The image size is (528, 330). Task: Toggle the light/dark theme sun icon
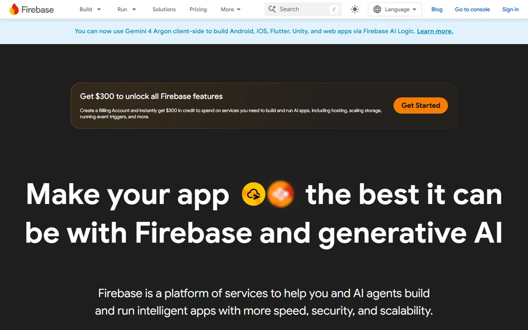tap(355, 10)
